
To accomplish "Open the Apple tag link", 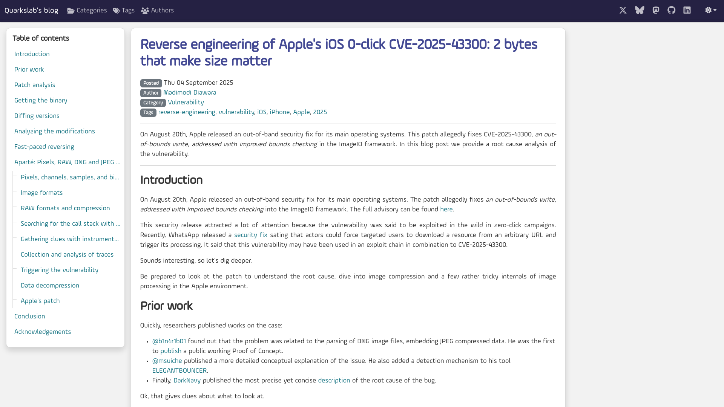I will click(301, 112).
